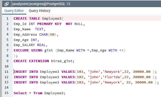Open the Query History tab
161x97 pixels.
[39, 11]
